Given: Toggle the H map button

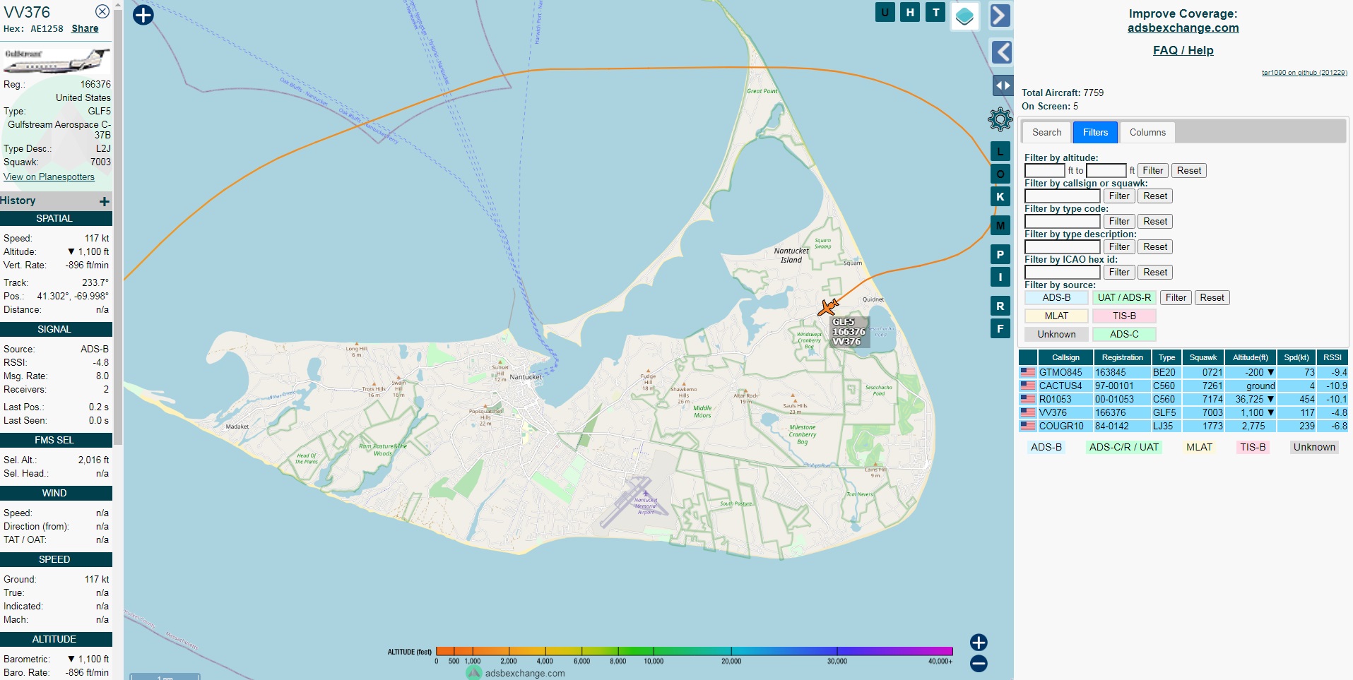Looking at the screenshot, I should pyautogui.click(x=910, y=12).
